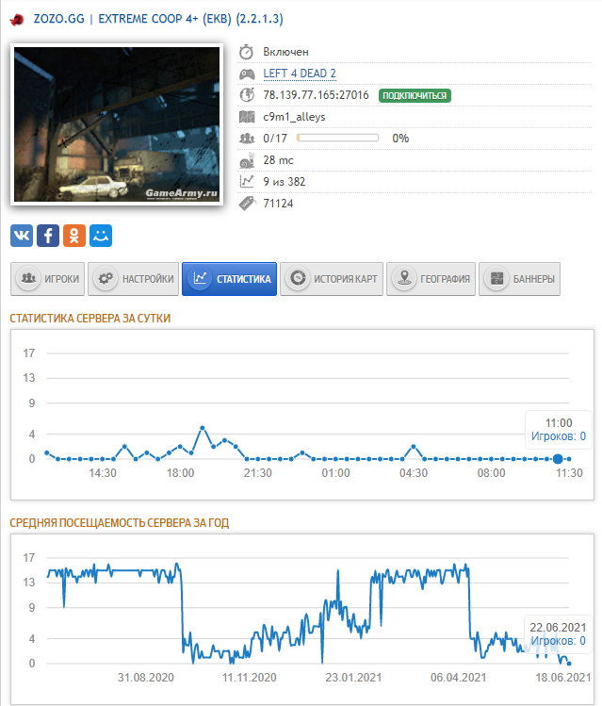Open the c9m1_alleys map screenshot thumbnail
Image resolution: width=602 pixels, height=706 pixels.
click(117, 124)
